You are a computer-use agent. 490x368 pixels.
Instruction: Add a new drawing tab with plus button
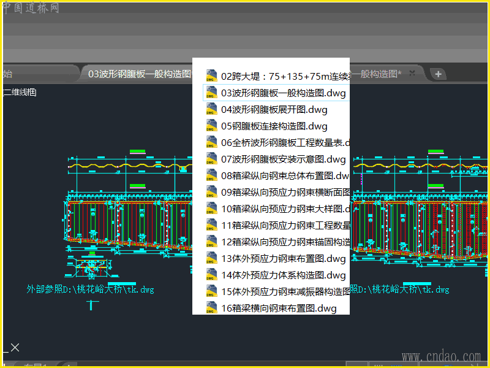[x=438, y=74]
